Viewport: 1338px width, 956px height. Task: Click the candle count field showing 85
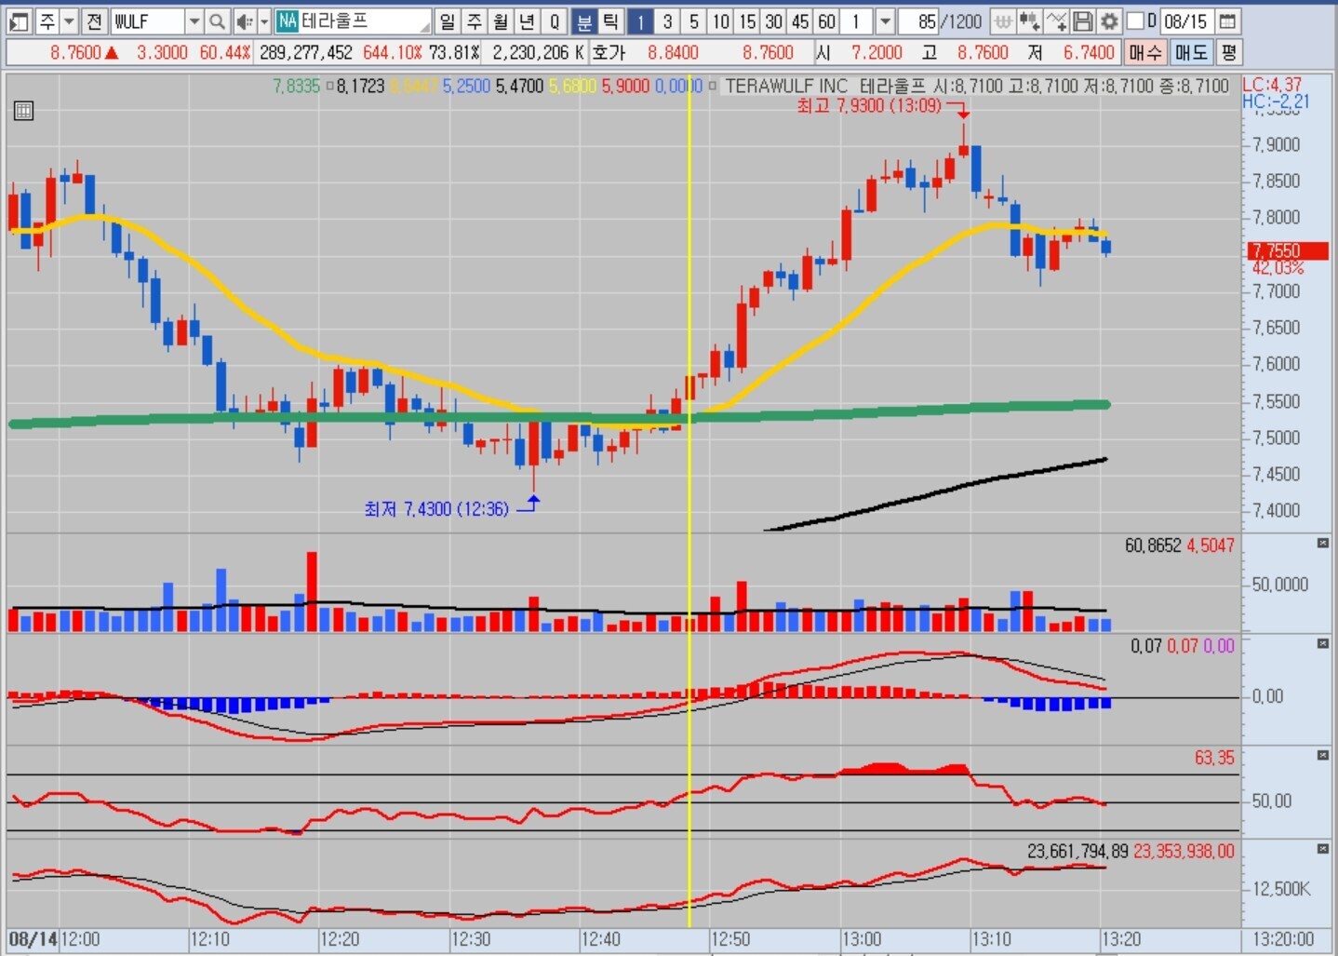(919, 20)
